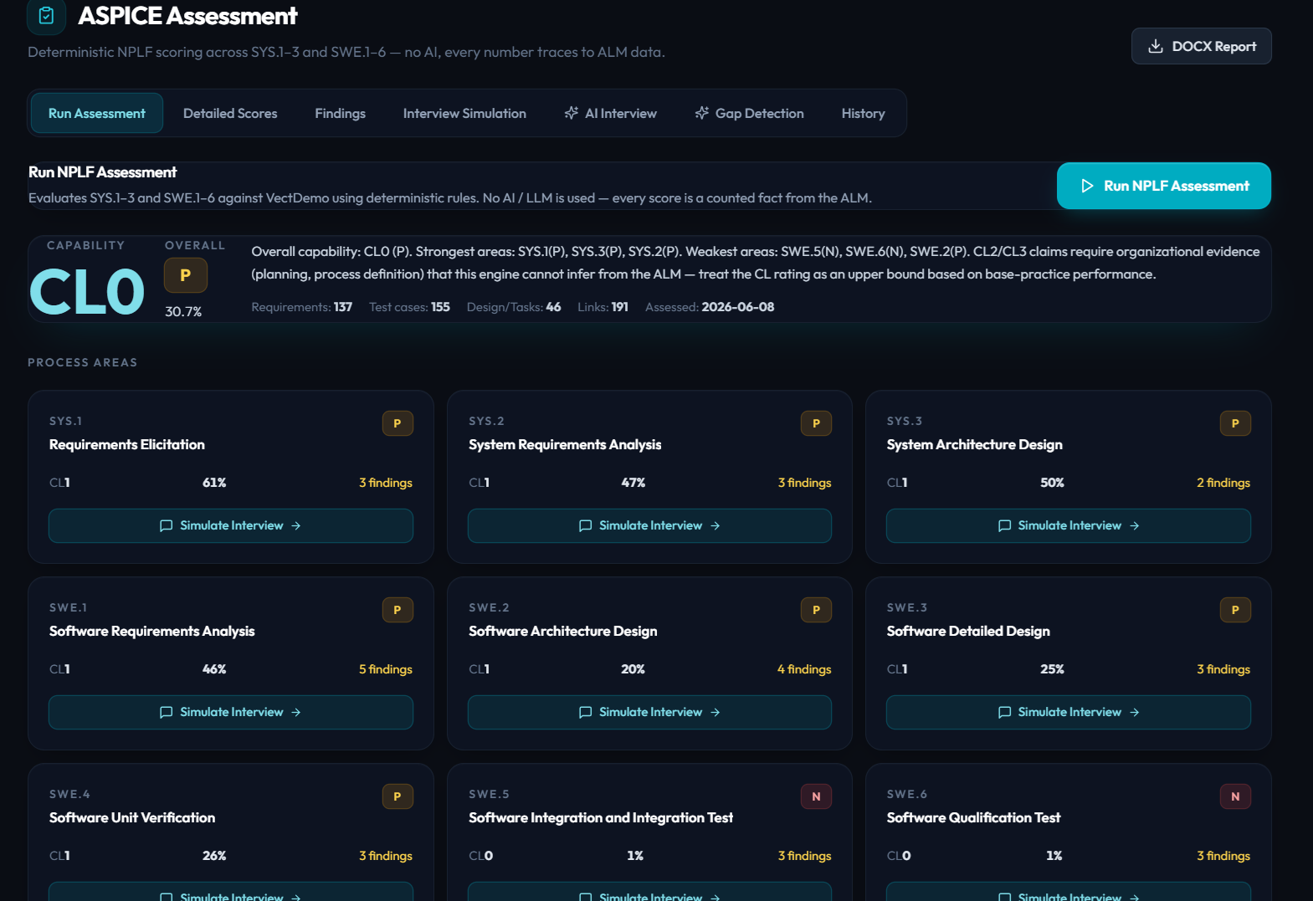The height and width of the screenshot is (901, 1313).
Task: Open 5 findings on SWE.1 card
Action: click(386, 669)
